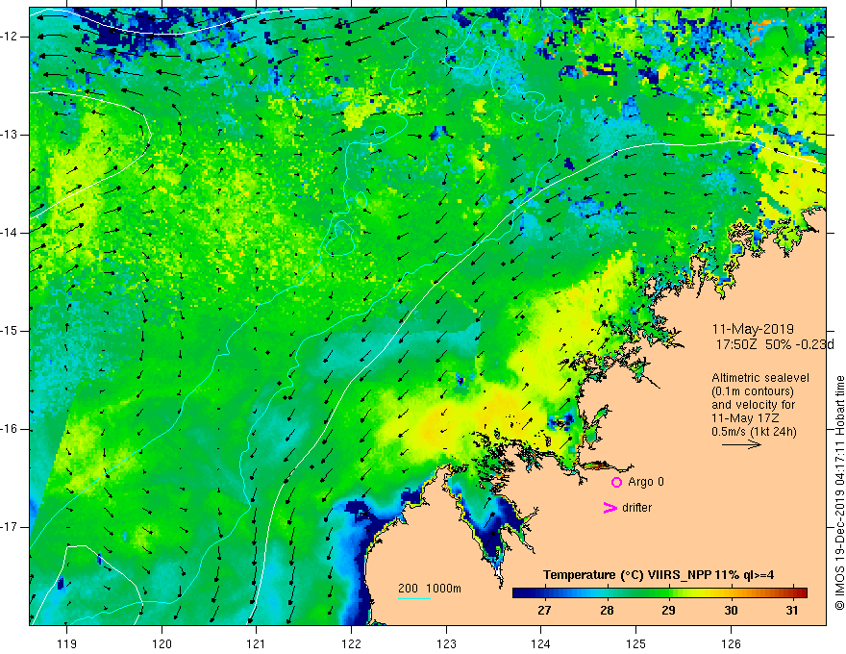Click the temperature color bar at 29
The image size is (846, 654).
coord(668,592)
